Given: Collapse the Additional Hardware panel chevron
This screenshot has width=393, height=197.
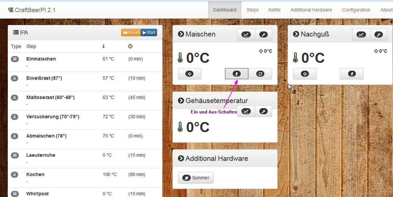Looking at the screenshot, I should coord(181,158).
